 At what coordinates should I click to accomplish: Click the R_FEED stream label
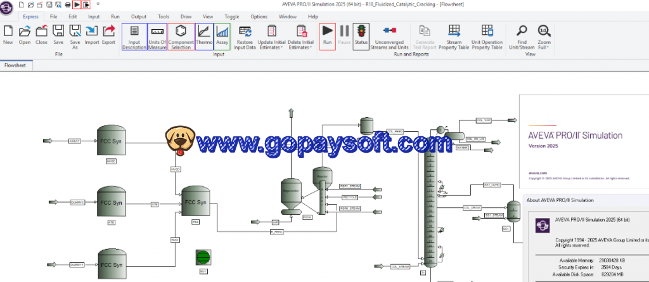tap(276, 233)
